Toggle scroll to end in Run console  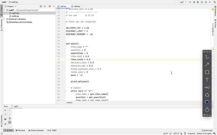click(10, 122)
